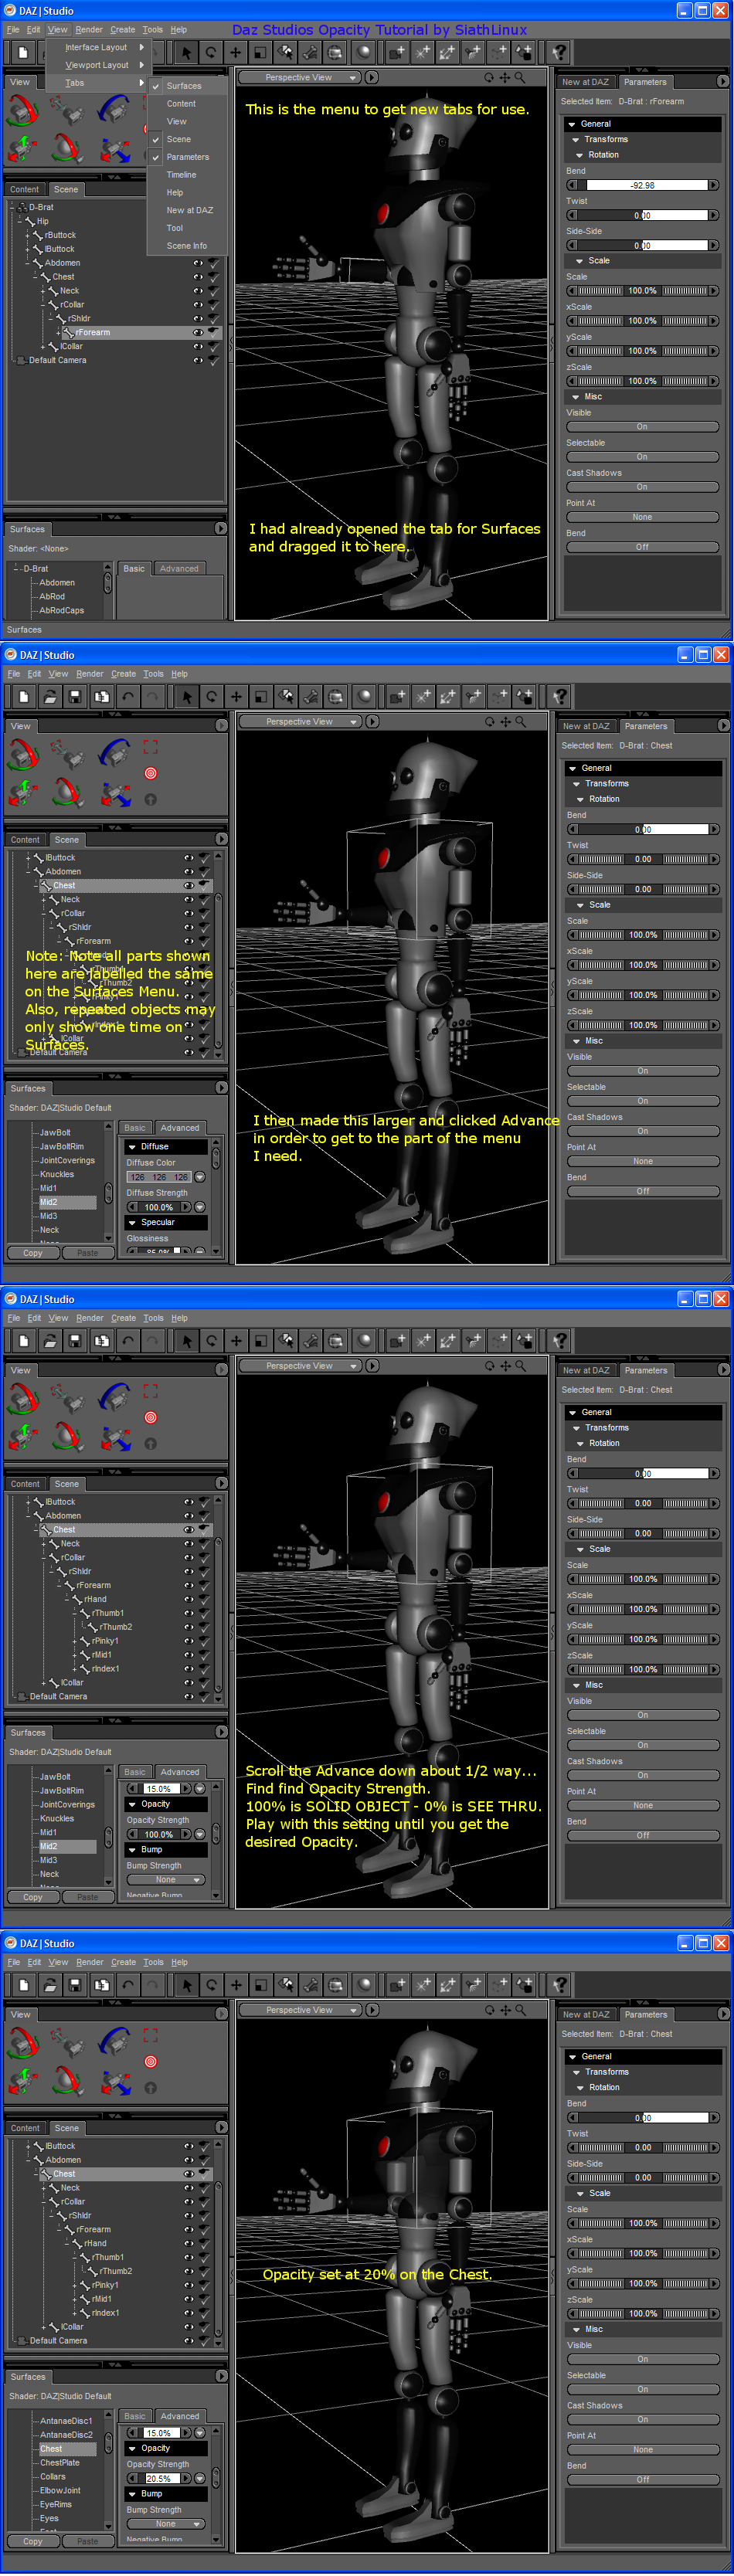Select Translate cross-arrows tool in second window toolbar

click(x=236, y=696)
